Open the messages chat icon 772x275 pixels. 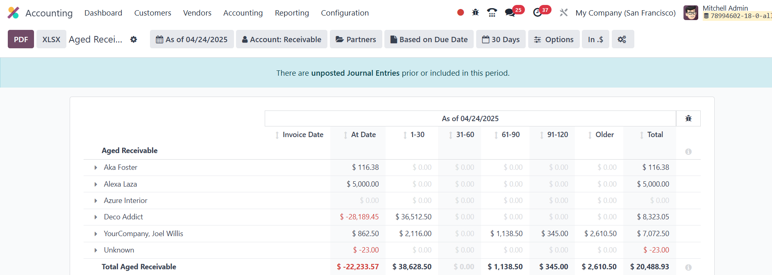[x=510, y=13]
